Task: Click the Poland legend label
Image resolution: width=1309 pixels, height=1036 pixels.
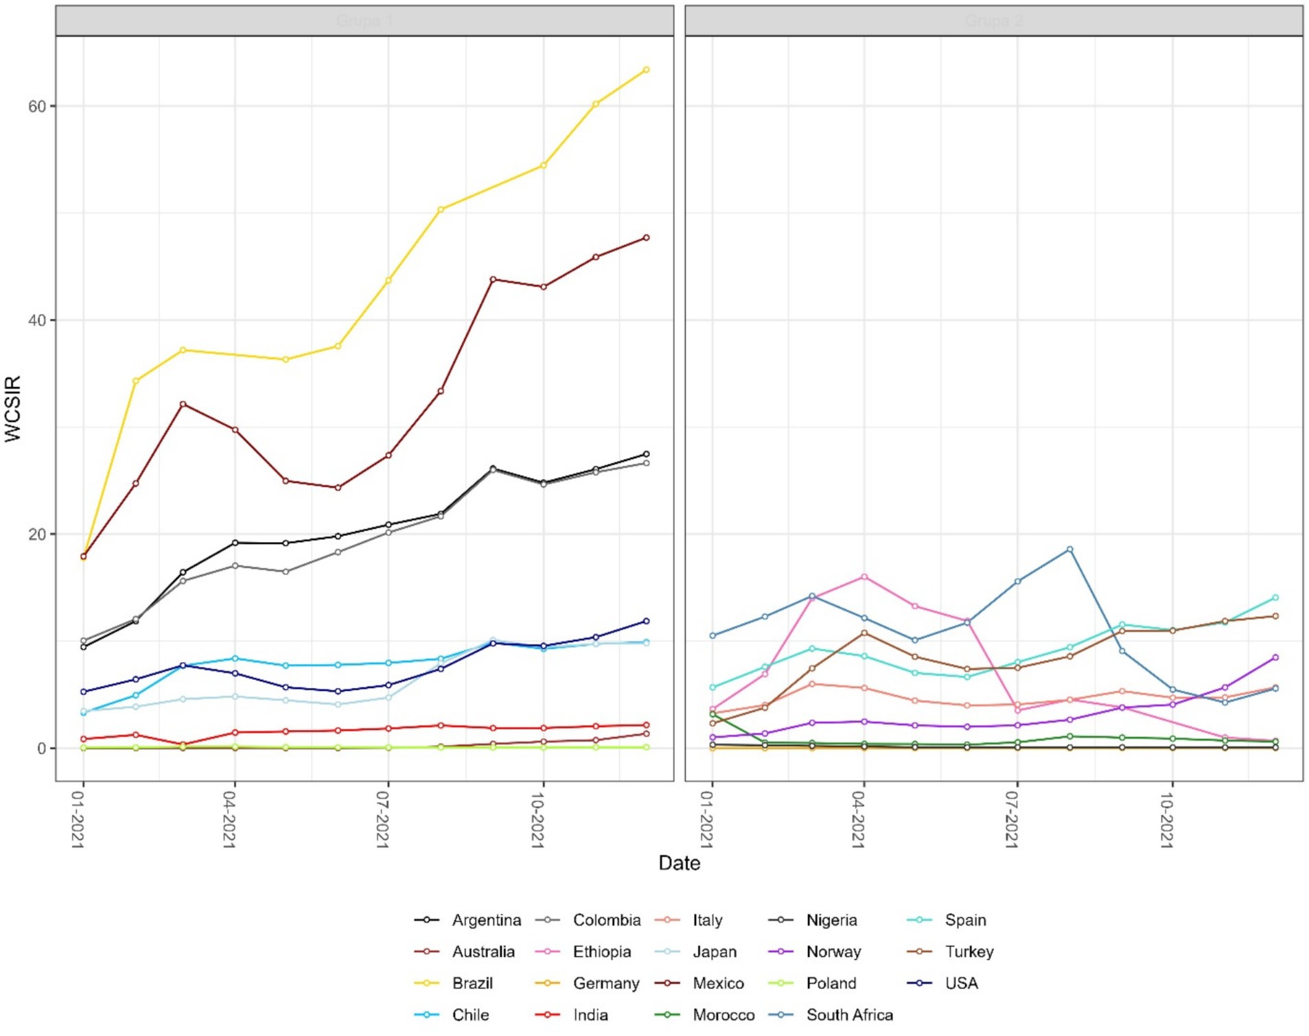Action: pyautogui.click(x=831, y=983)
